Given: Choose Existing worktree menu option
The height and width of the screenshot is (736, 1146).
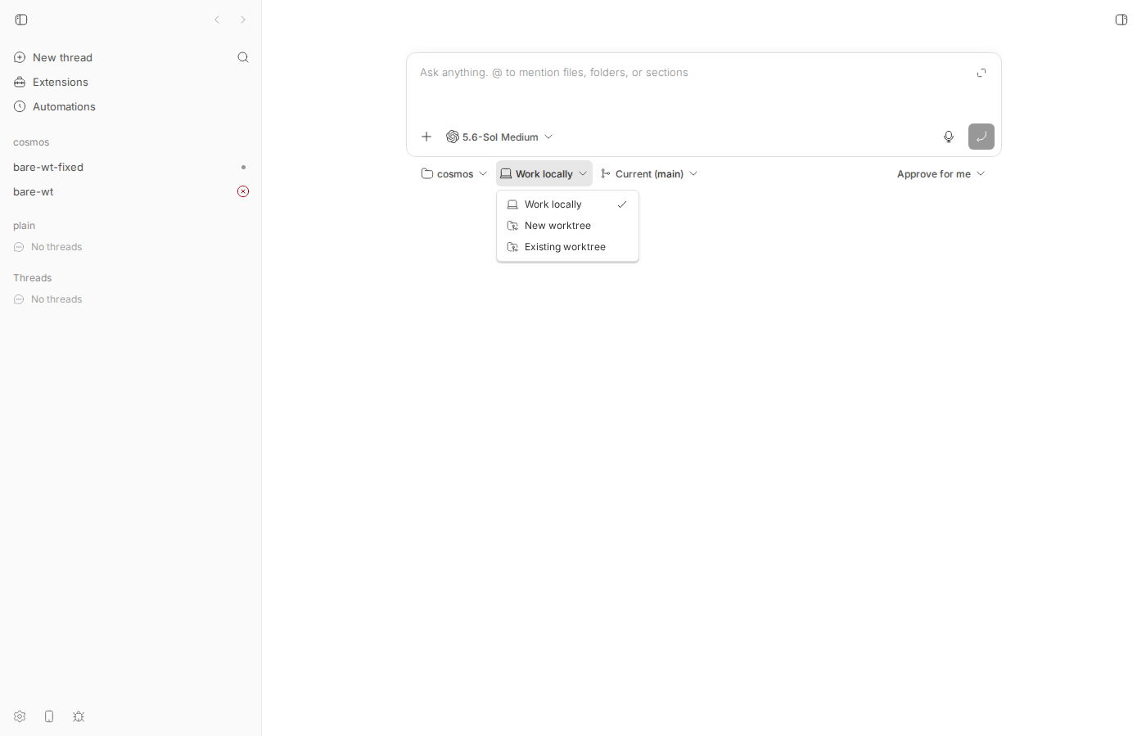Looking at the screenshot, I should pos(567,247).
